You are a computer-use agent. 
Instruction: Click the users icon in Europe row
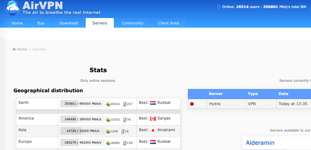coord(108,143)
